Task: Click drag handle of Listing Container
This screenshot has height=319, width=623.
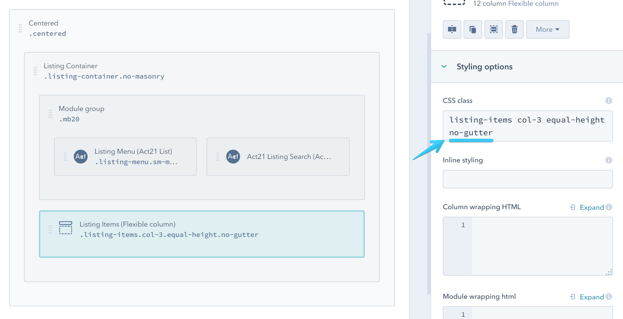Action: click(35, 71)
